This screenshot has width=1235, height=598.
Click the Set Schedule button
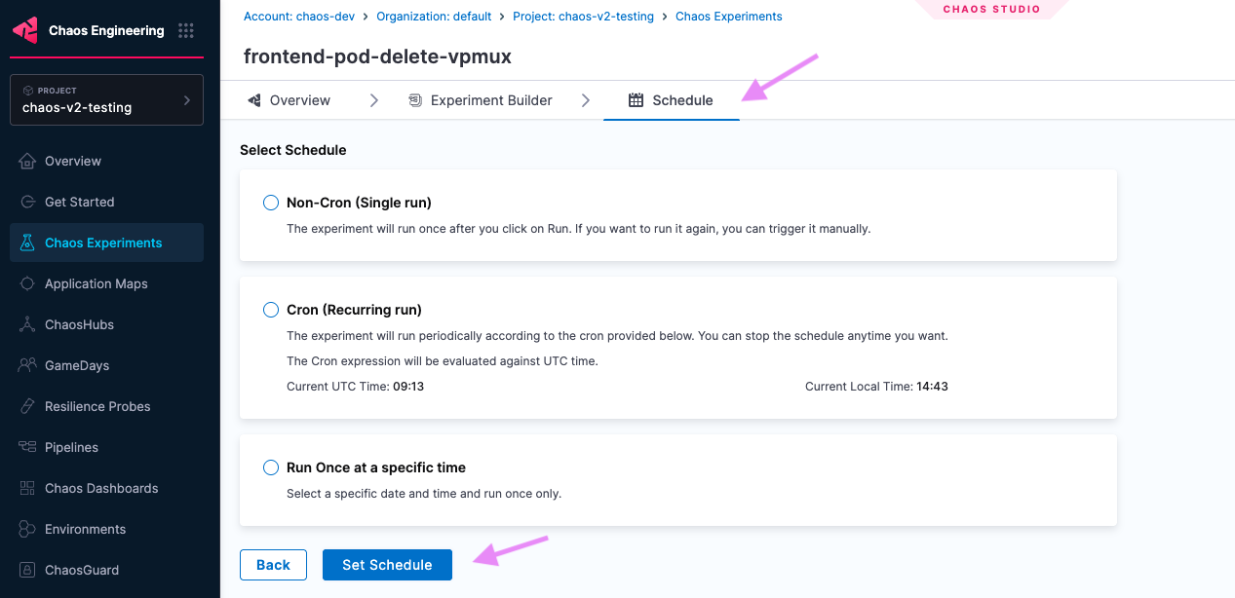click(x=387, y=565)
